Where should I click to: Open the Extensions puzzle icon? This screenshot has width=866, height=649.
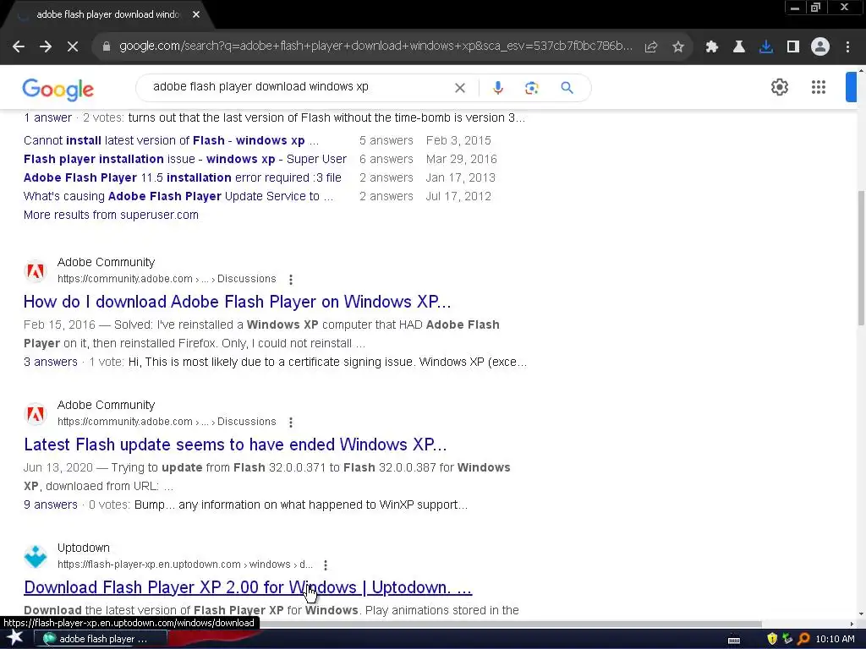(x=712, y=47)
